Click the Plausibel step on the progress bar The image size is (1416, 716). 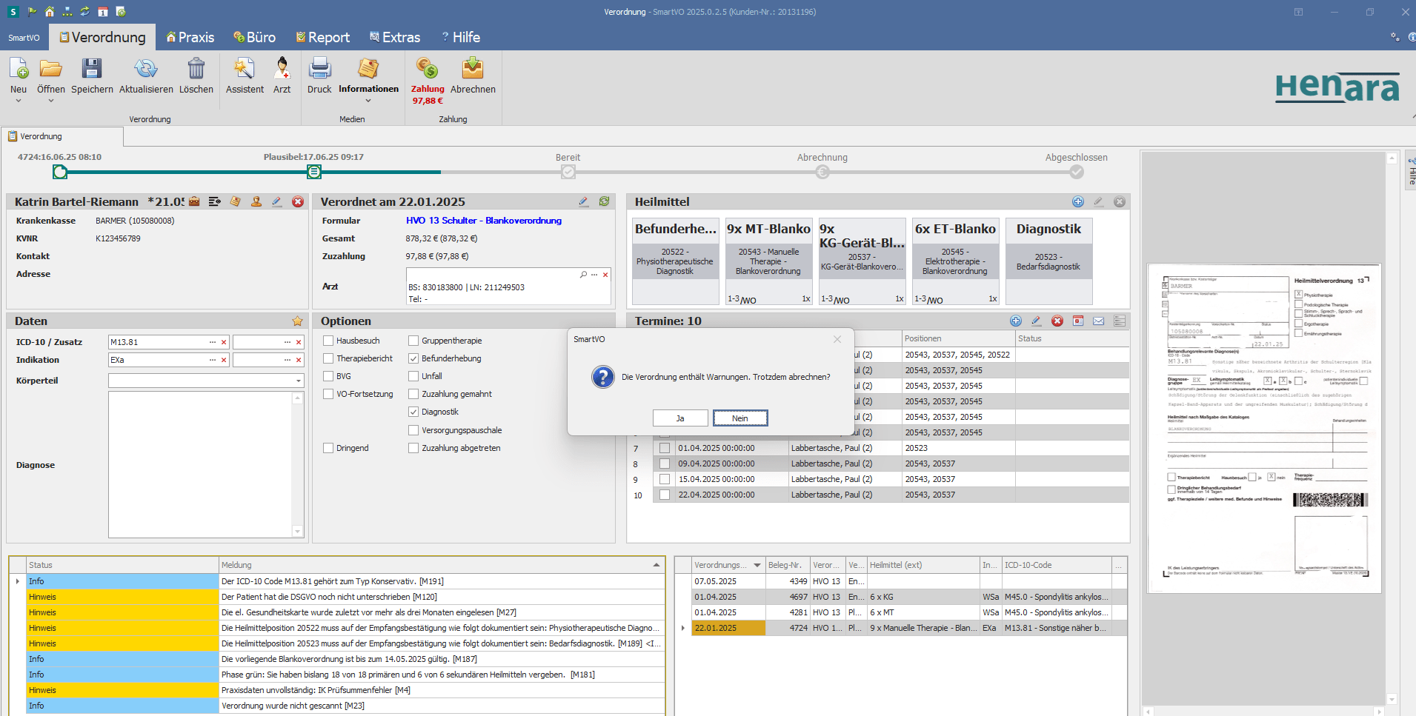point(313,171)
